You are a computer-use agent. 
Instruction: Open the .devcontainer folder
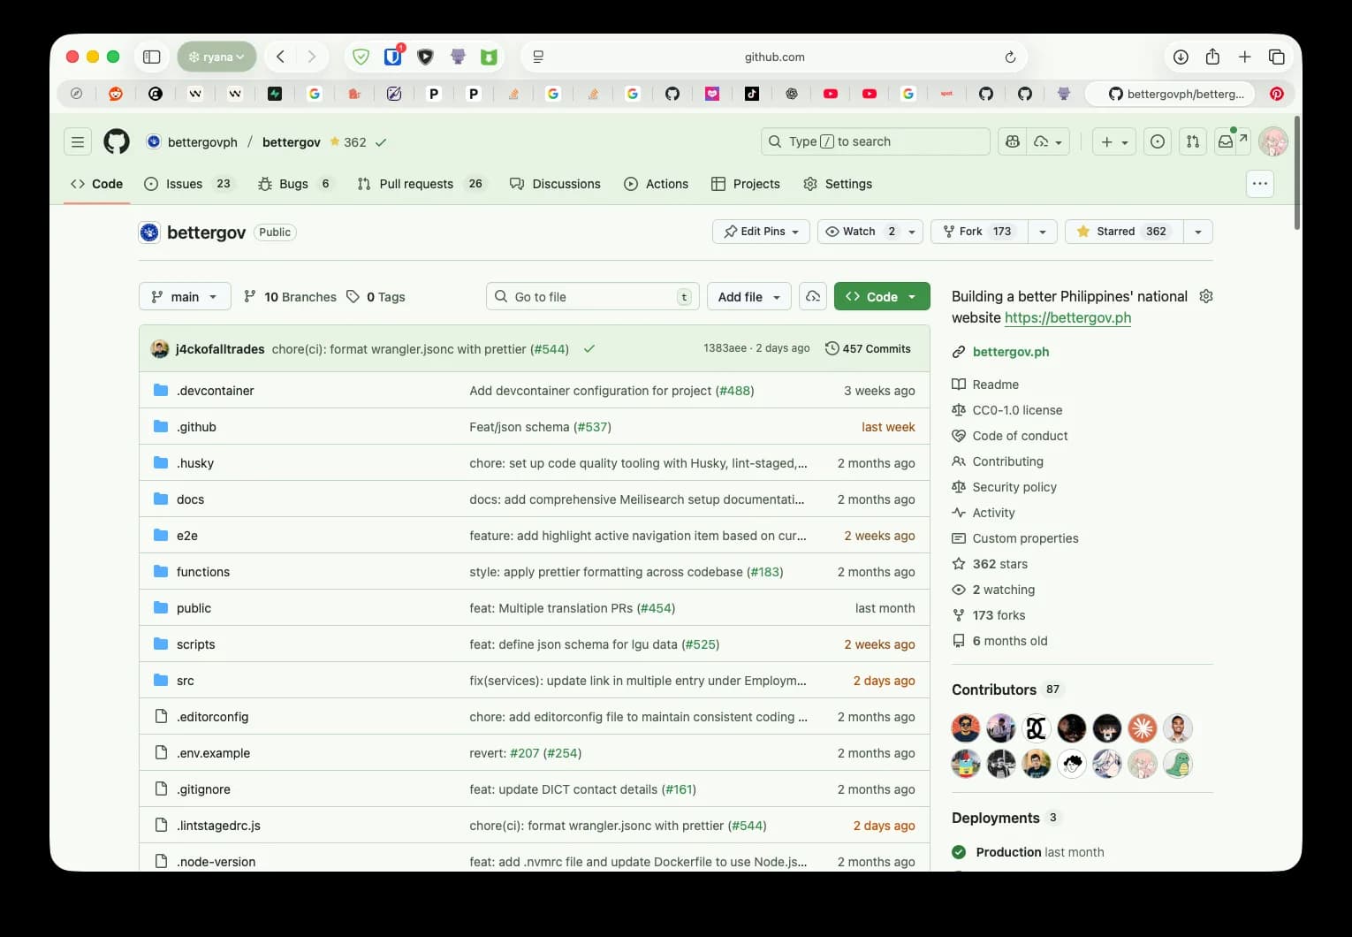[215, 391]
